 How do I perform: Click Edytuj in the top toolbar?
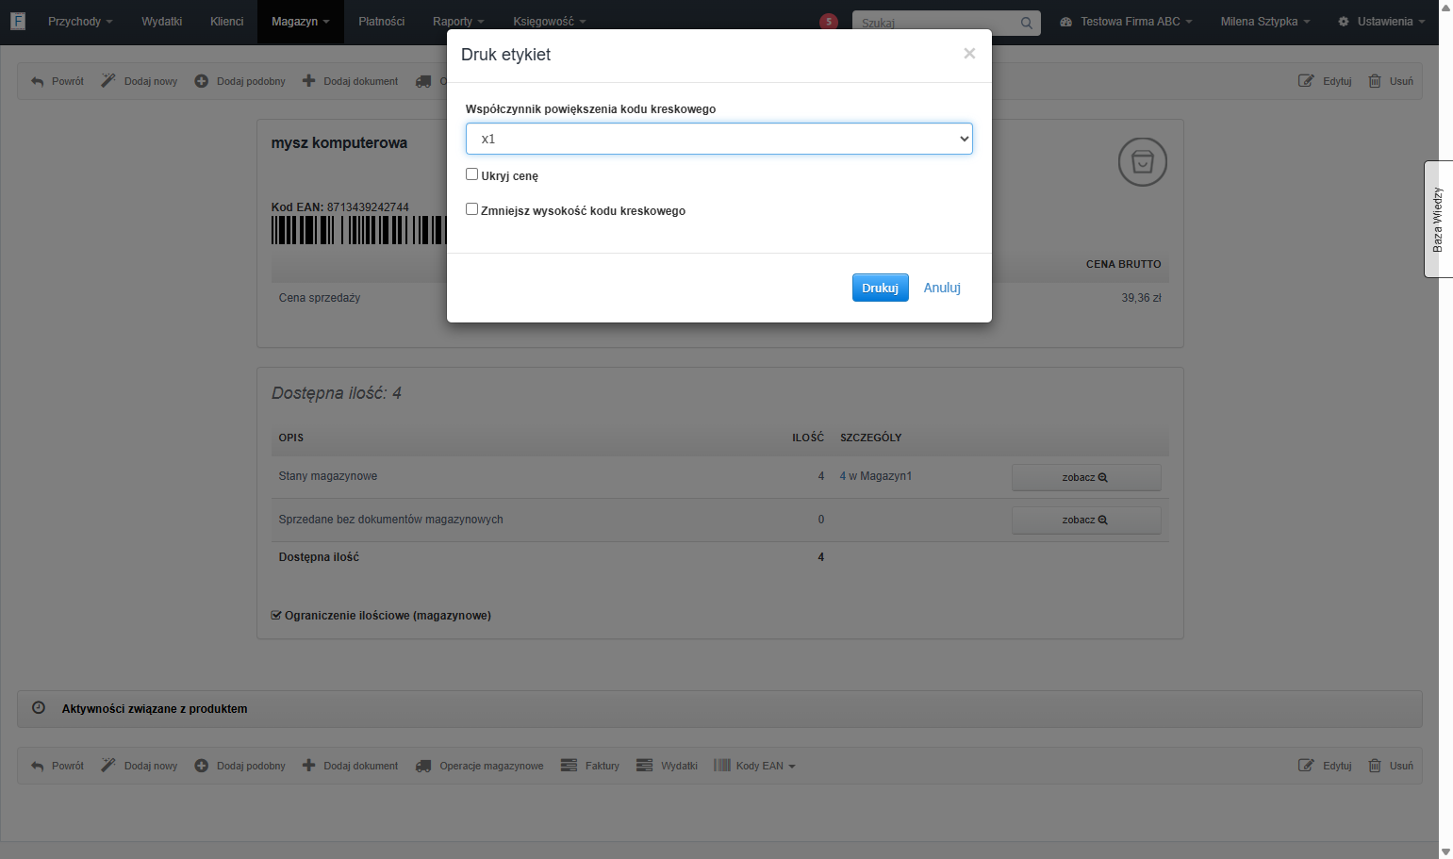(1325, 81)
